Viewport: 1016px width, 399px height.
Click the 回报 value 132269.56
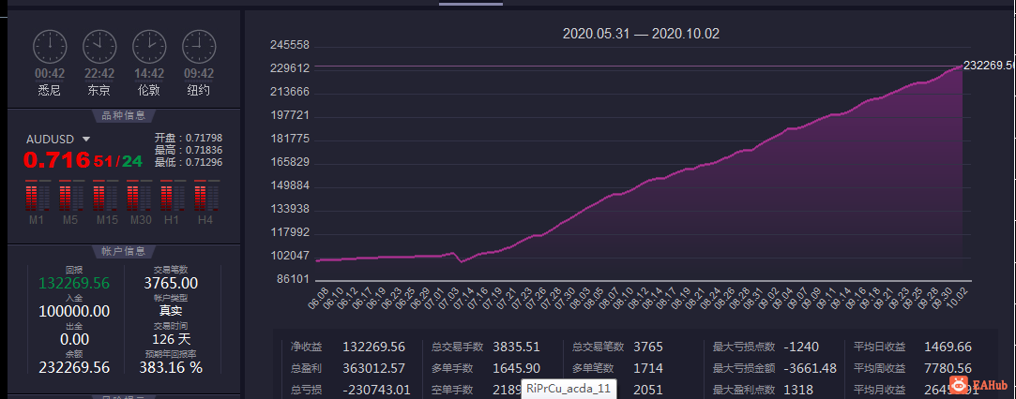coord(74,283)
